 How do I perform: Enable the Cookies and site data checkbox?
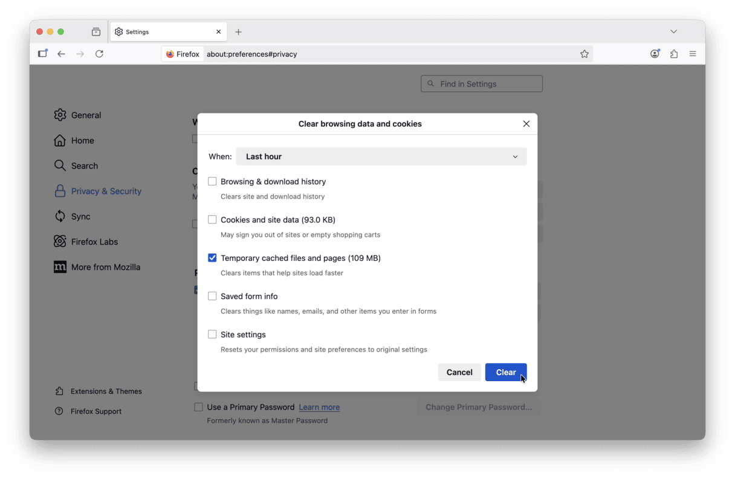point(212,219)
